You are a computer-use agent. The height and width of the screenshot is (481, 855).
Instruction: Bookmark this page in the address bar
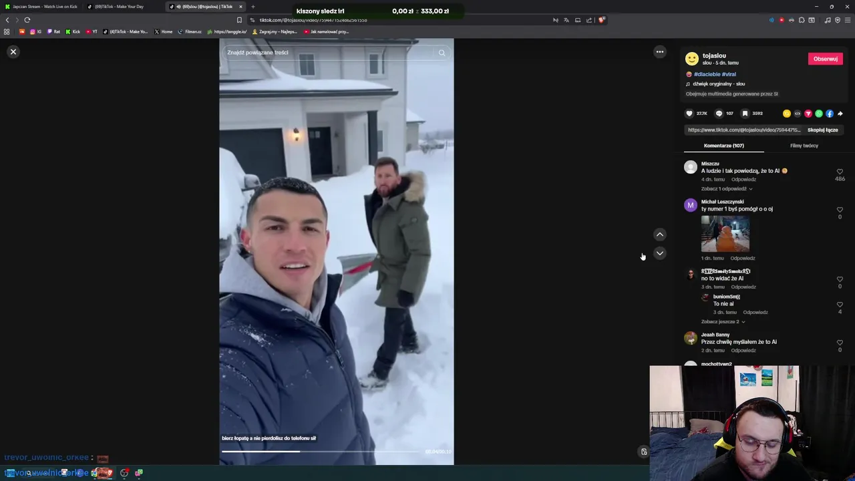coord(240,20)
